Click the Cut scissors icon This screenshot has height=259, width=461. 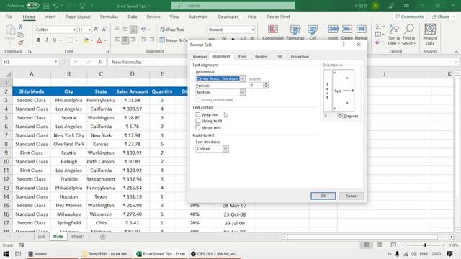21,27
